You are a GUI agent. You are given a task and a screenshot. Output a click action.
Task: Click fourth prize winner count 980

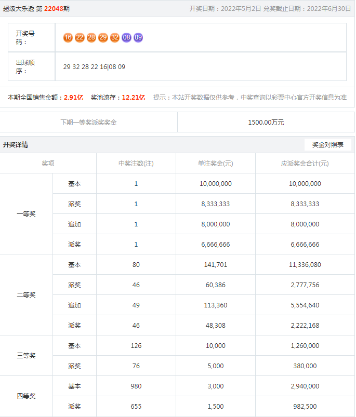[x=136, y=386]
